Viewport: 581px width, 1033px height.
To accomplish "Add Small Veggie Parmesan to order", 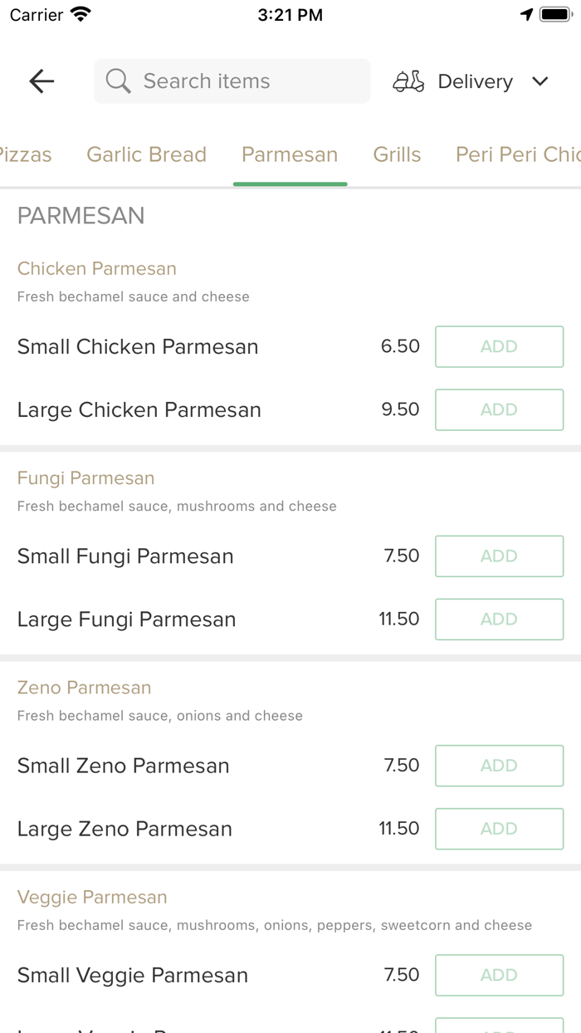I will tap(499, 974).
